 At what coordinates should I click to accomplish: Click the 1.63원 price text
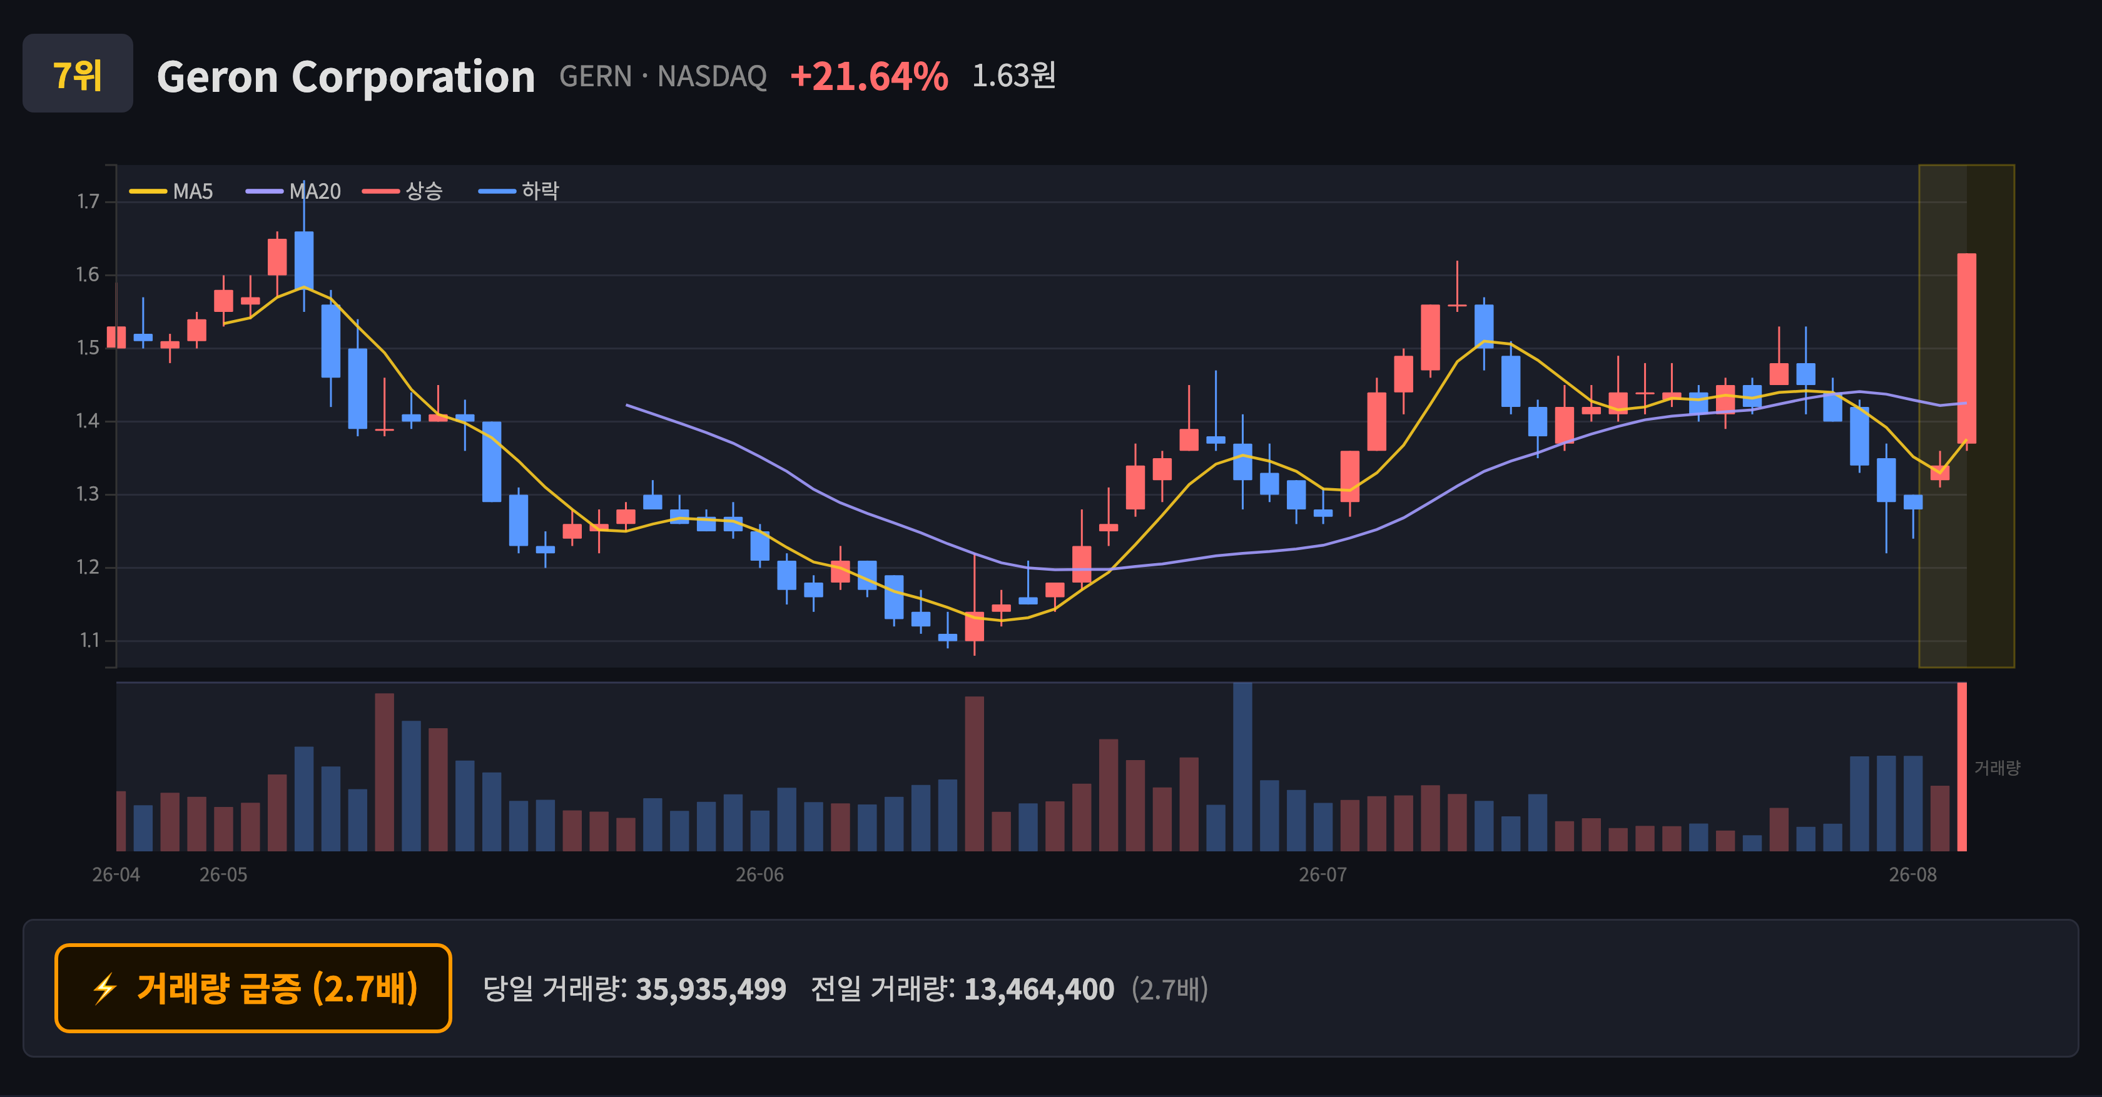click(x=1013, y=76)
